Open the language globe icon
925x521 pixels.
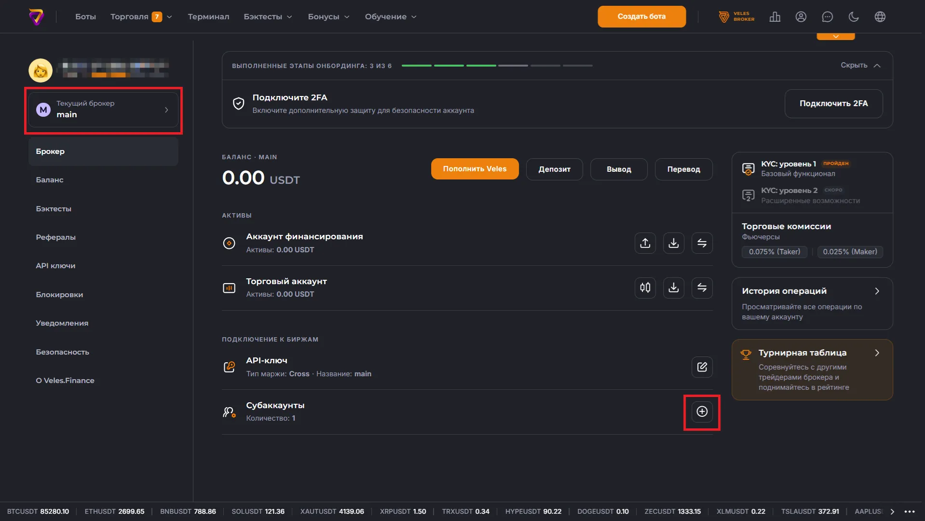pos(880,17)
